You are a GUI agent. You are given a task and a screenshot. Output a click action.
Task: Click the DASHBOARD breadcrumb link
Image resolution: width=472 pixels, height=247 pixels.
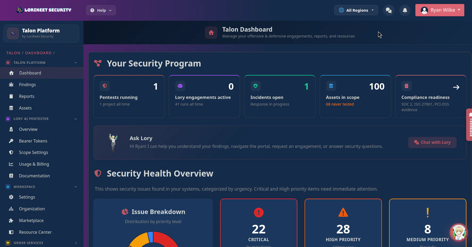pyautogui.click(x=39, y=53)
